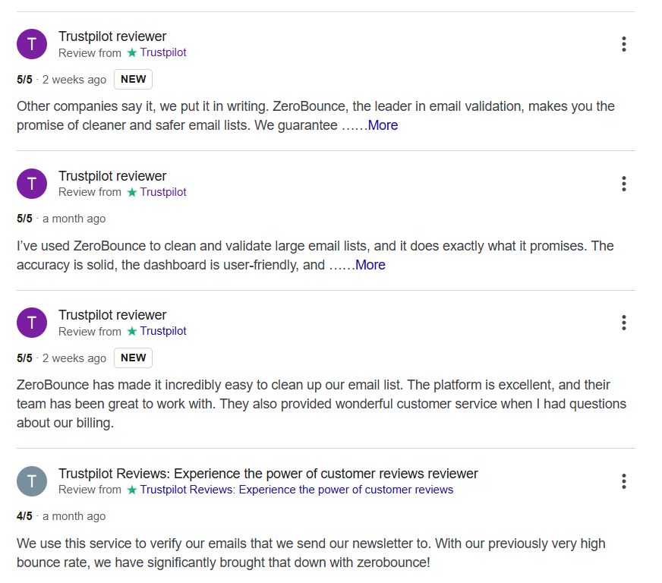The width and height of the screenshot is (662, 583).
Task: Open three-dot menu on the 4/5 review
Action: 623,481
